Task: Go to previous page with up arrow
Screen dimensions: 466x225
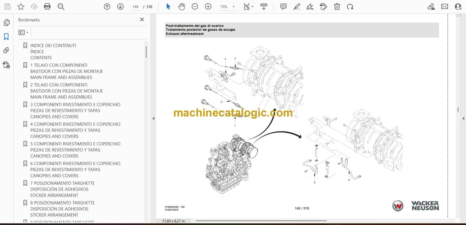Action: click(x=107, y=7)
